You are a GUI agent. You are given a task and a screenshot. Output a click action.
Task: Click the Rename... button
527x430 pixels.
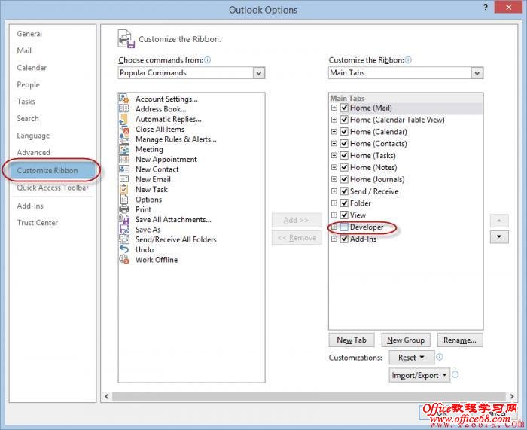(460, 340)
